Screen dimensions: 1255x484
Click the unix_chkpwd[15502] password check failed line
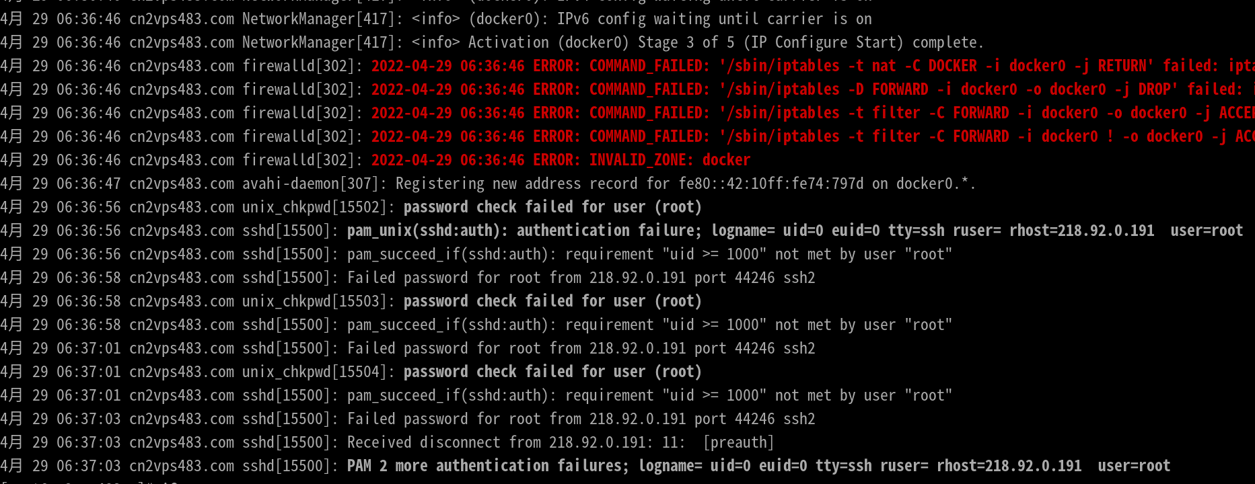(351, 207)
